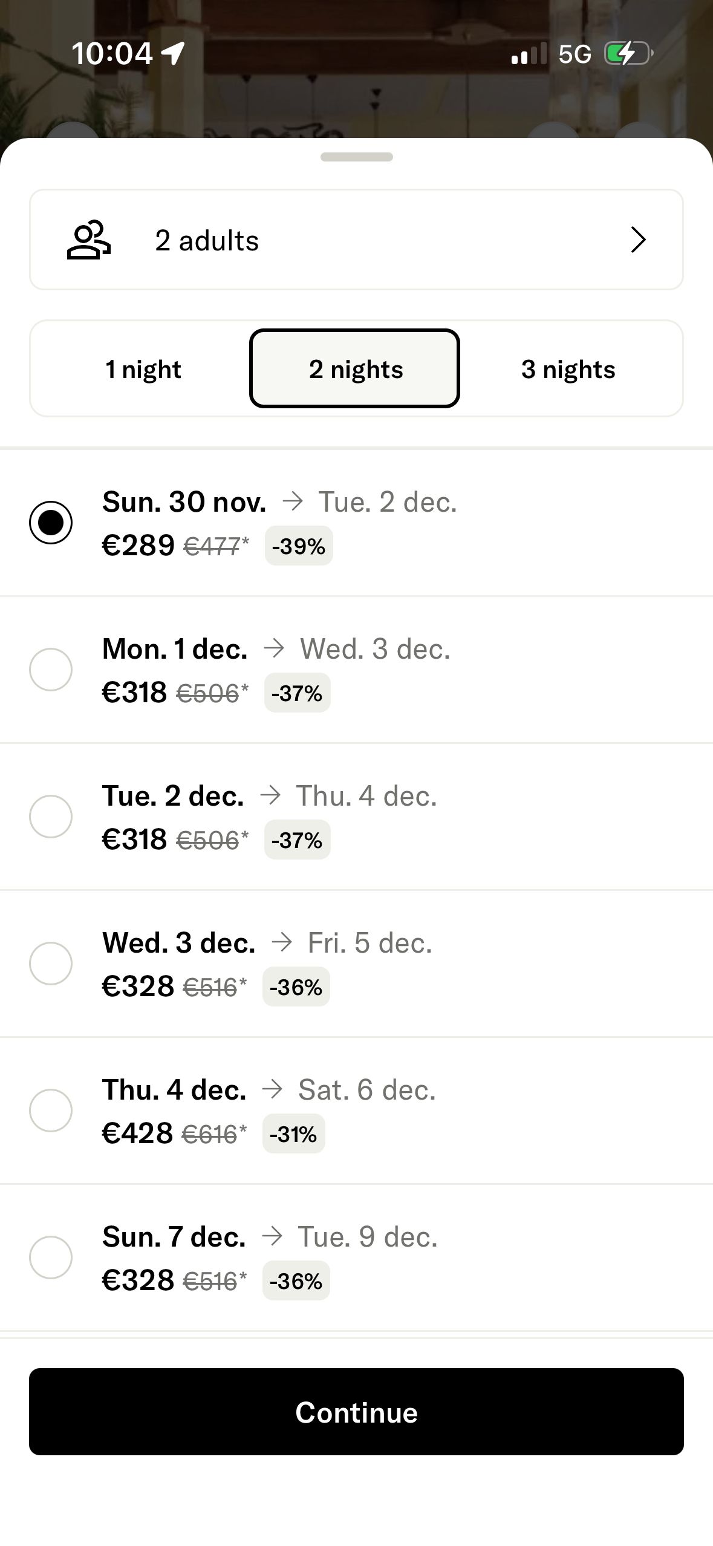Select the Wed. 3 dec. radio button
Screen dimensions: 713x1546
(x=51, y=964)
